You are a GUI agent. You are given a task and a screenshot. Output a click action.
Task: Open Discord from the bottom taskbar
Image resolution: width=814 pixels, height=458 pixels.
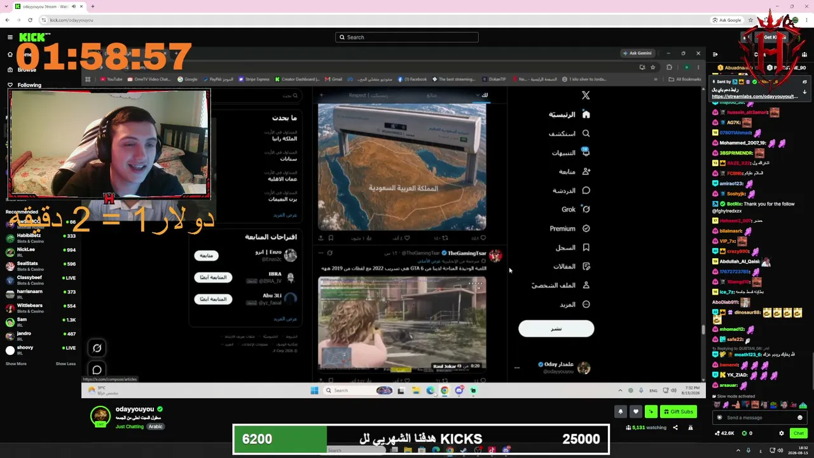[x=506, y=450]
